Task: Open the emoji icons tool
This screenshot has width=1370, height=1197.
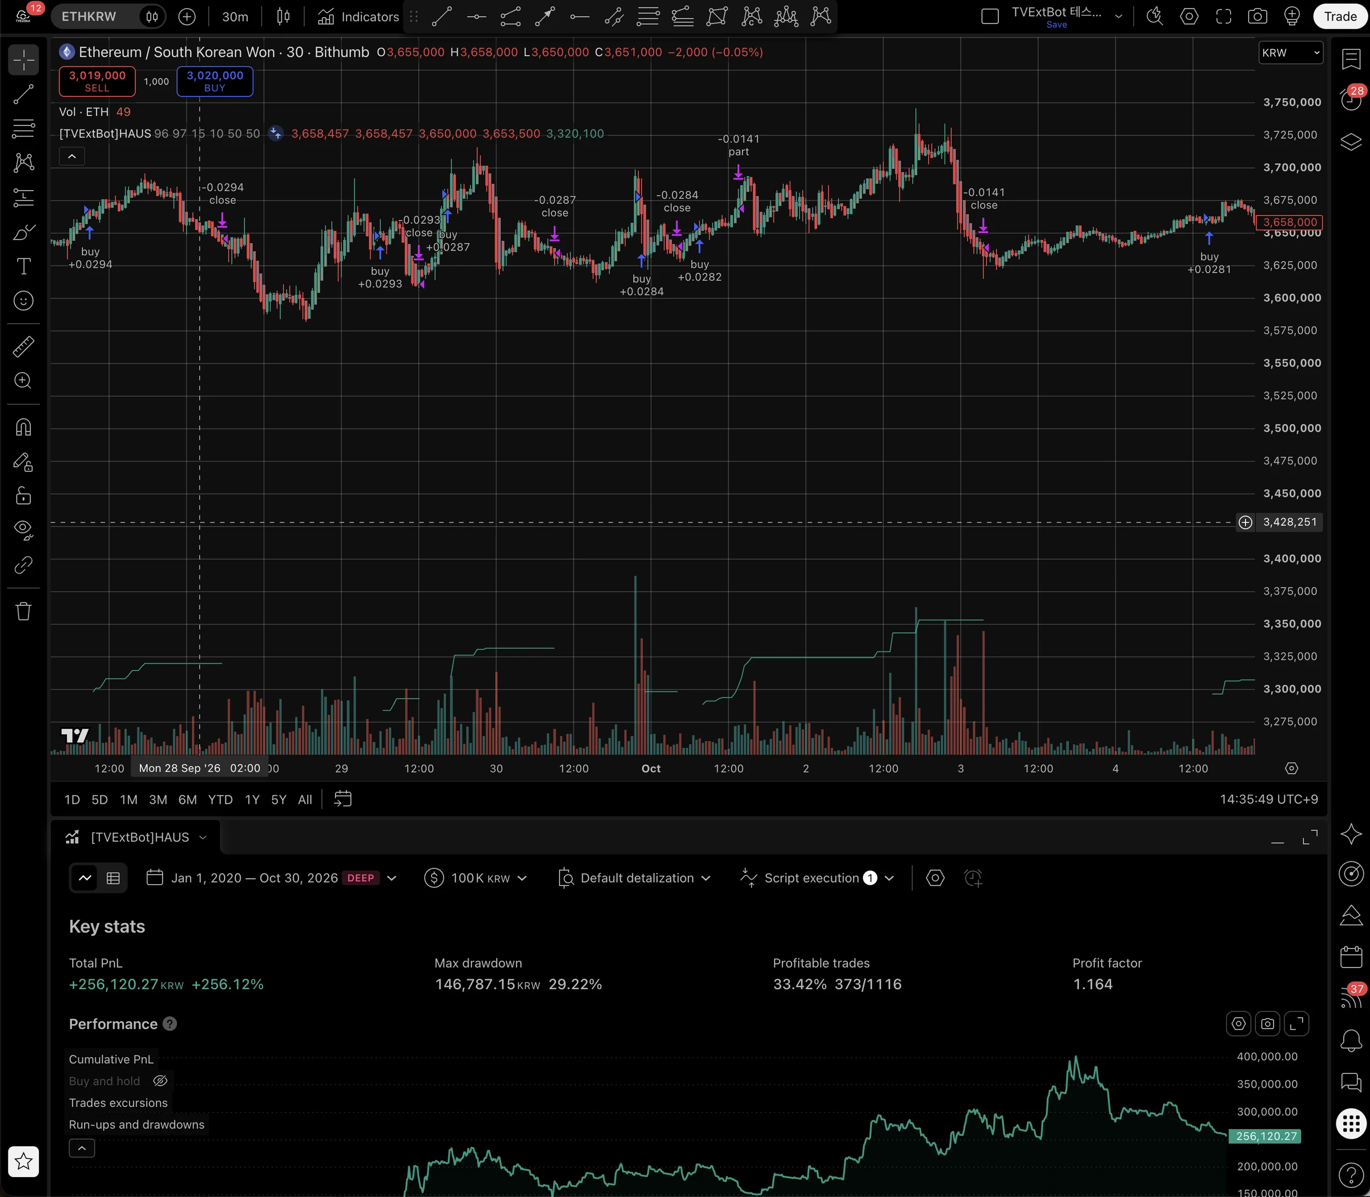Action: [x=23, y=301]
